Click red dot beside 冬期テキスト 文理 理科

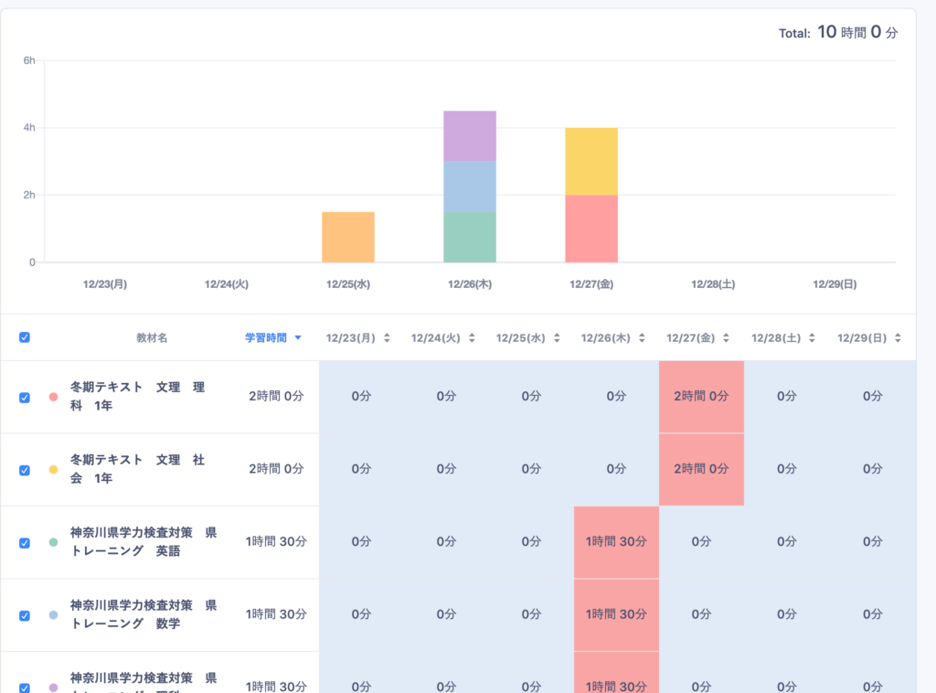[x=53, y=397]
